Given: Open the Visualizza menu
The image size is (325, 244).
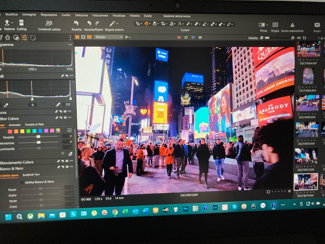Looking at the screenshot, I should click(119, 16).
